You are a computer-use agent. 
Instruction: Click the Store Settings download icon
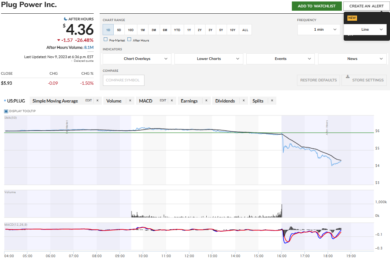click(x=348, y=77)
